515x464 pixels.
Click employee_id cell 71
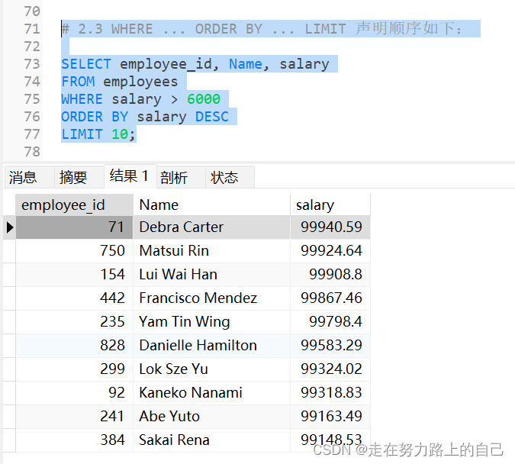74,227
